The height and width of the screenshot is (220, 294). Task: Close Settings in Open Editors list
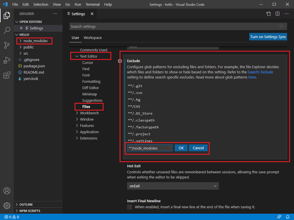point(21,28)
